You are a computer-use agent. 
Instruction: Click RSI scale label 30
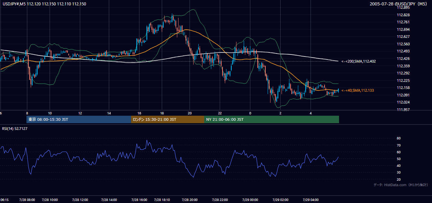399,172
